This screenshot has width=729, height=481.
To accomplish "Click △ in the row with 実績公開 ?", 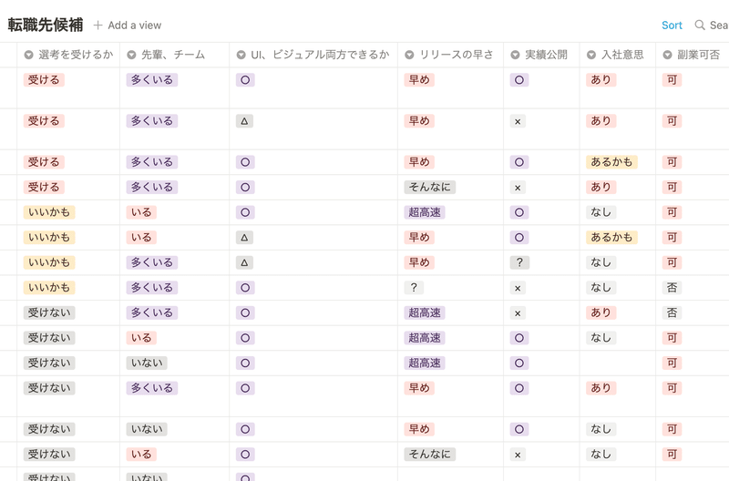I will point(244,262).
